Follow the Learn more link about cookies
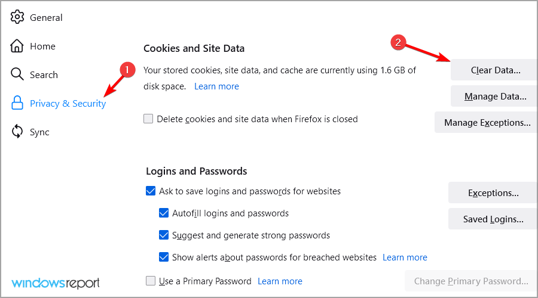The image size is (538, 298). 216,86
